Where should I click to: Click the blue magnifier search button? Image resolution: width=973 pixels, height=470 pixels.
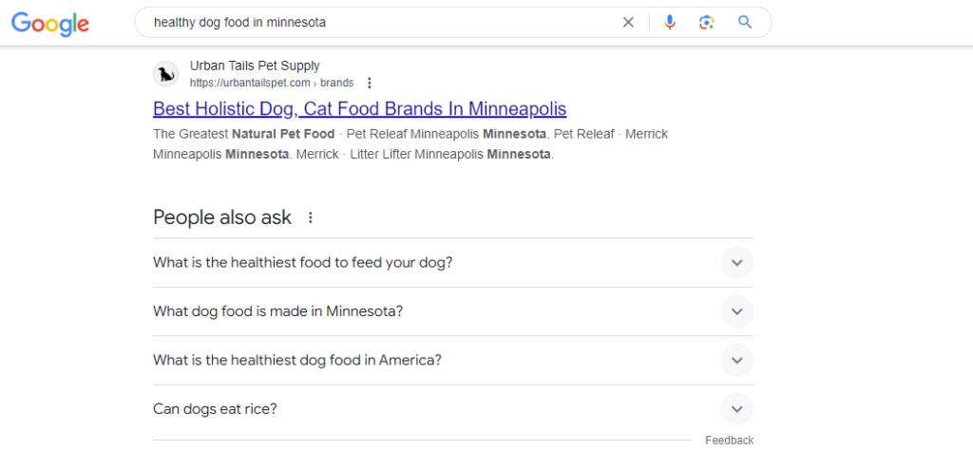pyautogui.click(x=745, y=23)
